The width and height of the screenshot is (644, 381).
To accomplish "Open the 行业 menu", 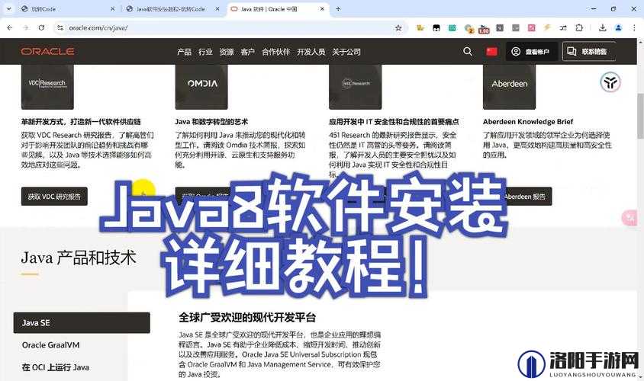I will pos(205,52).
